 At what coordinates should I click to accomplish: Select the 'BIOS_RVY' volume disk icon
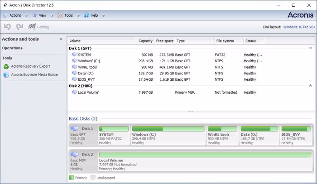click(x=74, y=79)
